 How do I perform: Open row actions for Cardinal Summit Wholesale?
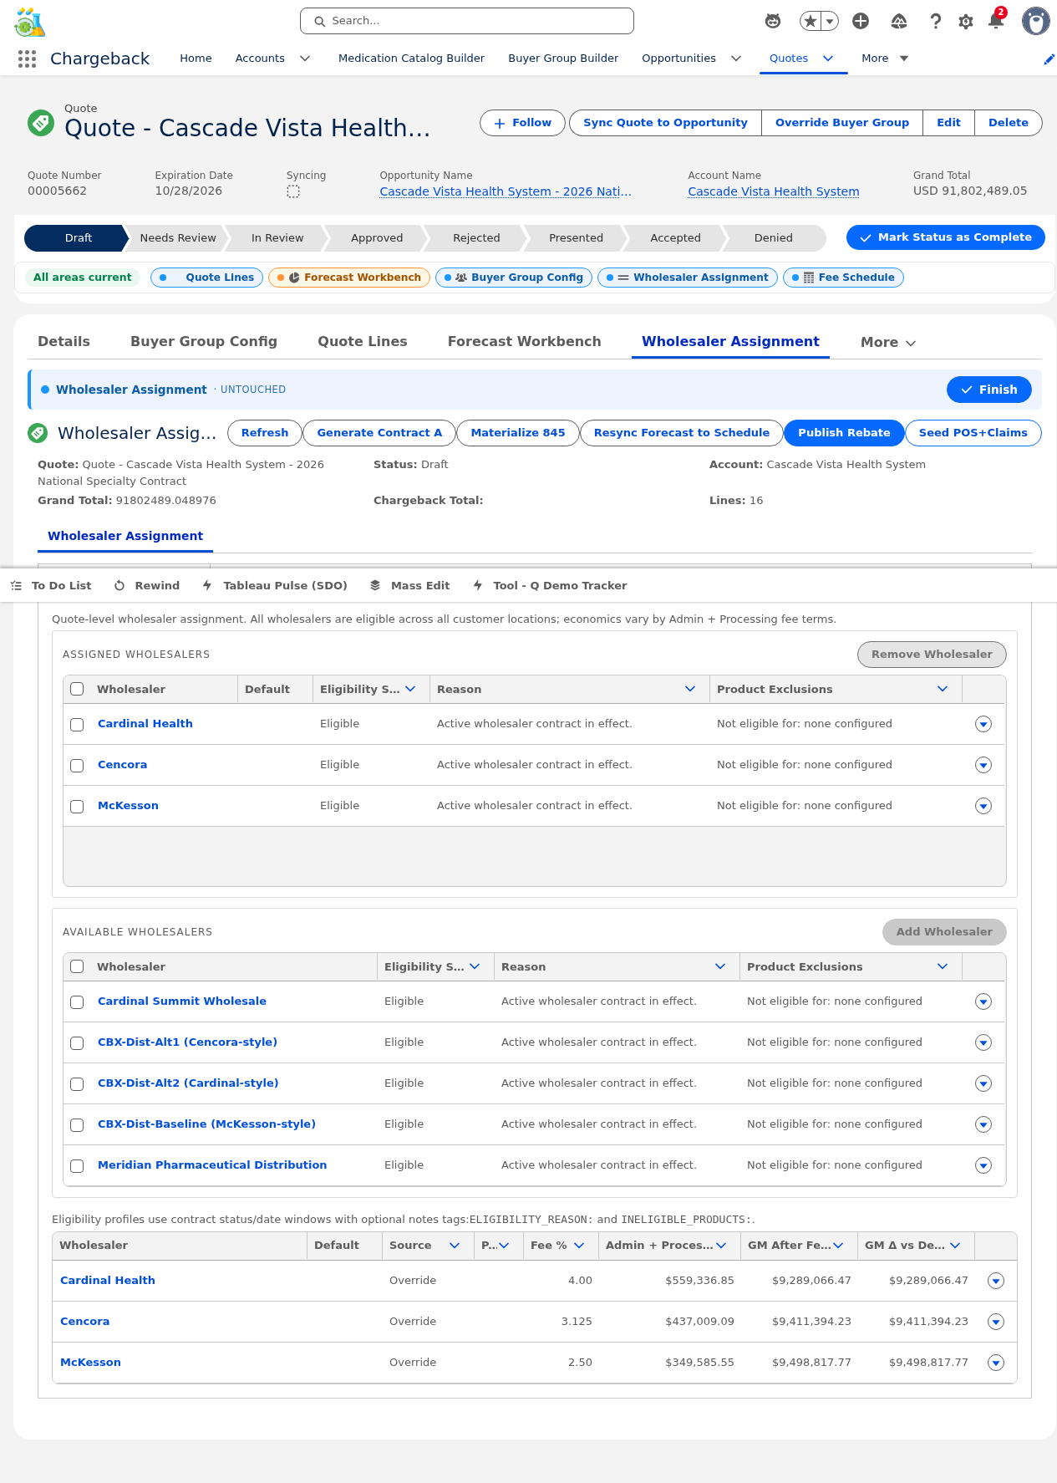[x=983, y=1001]
